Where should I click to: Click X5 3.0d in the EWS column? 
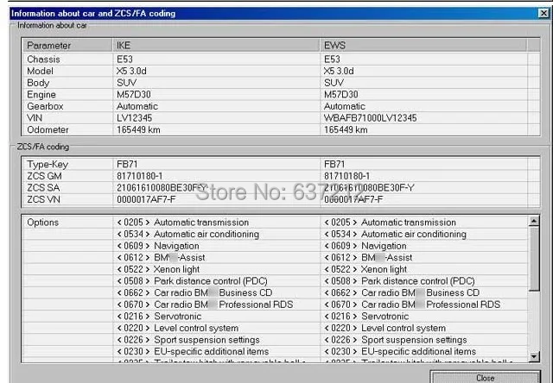click(339, 71)
